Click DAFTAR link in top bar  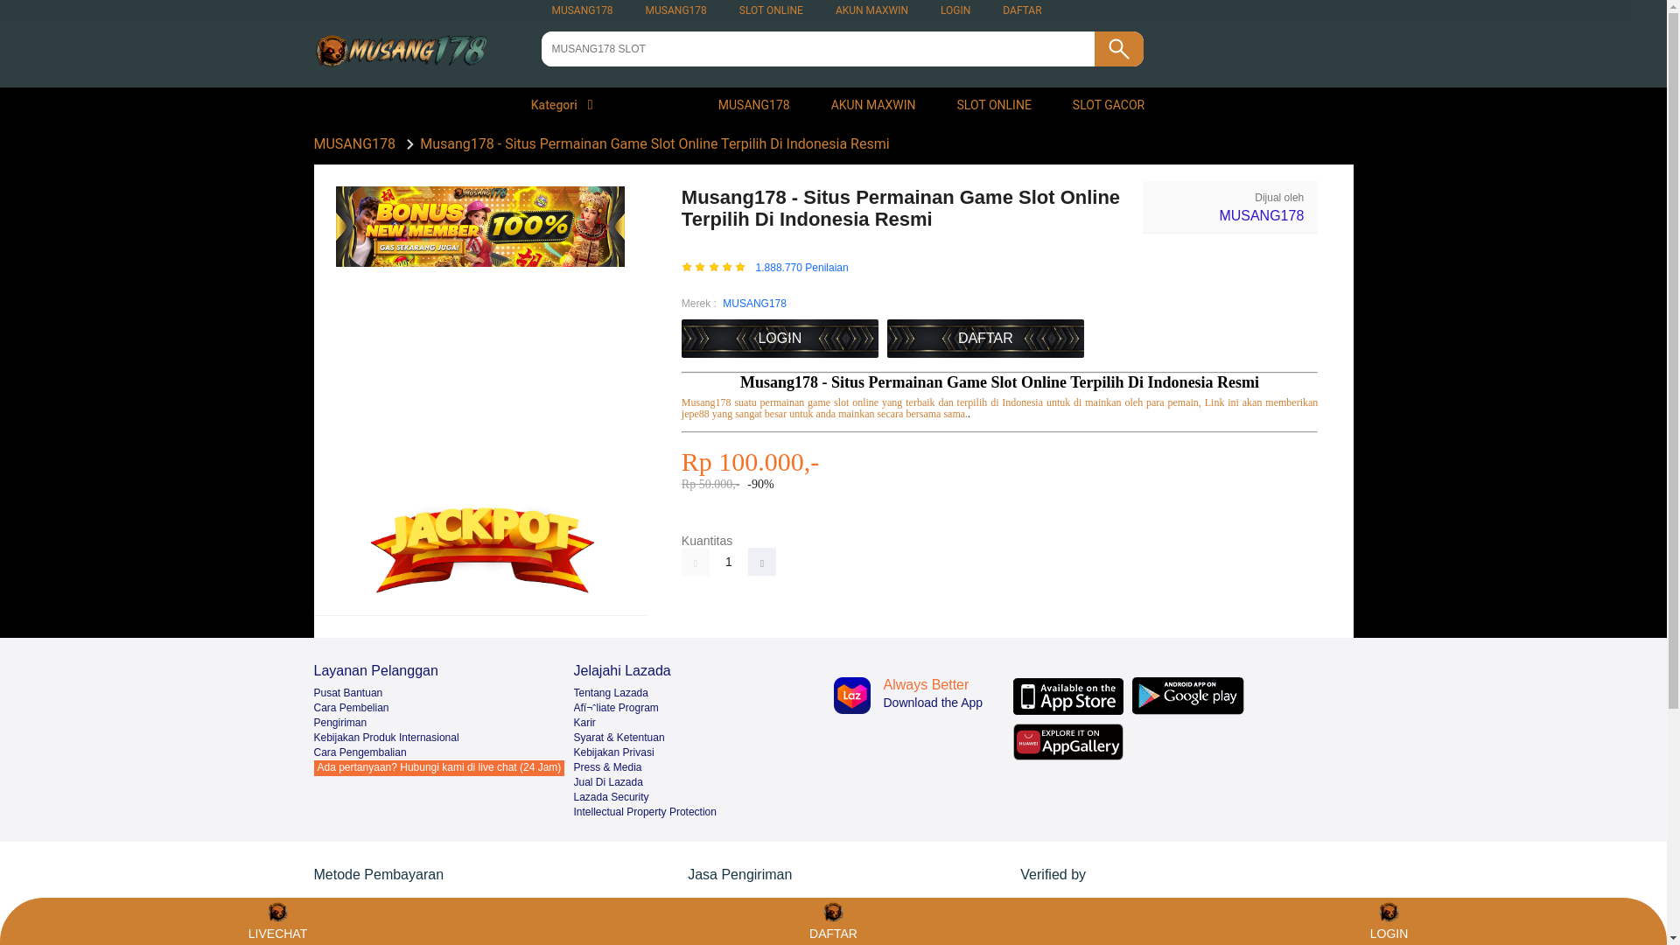[1021, 10]
